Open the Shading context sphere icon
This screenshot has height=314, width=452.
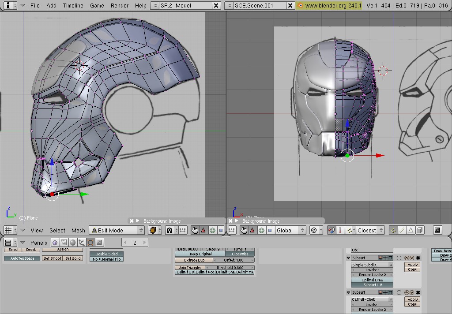73,243
